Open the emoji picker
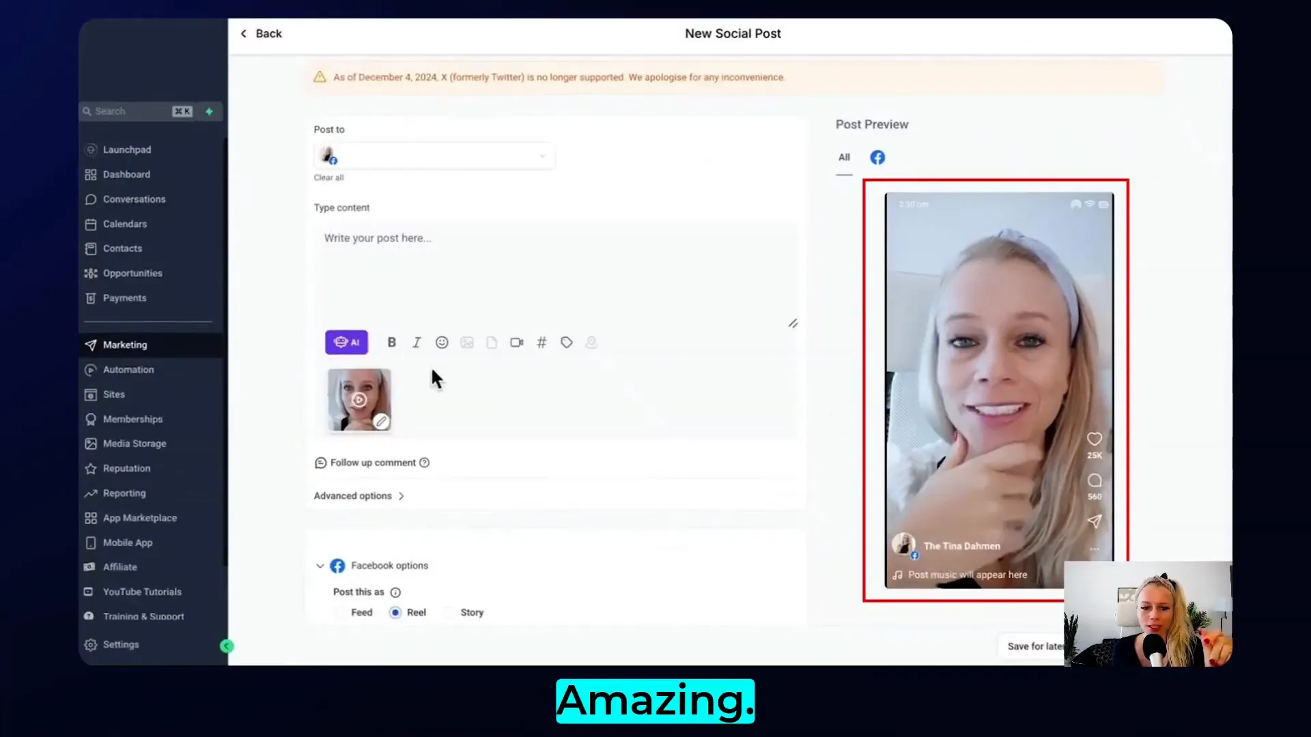This screenshot has height=737, width=1311. (x=442, y=343)
